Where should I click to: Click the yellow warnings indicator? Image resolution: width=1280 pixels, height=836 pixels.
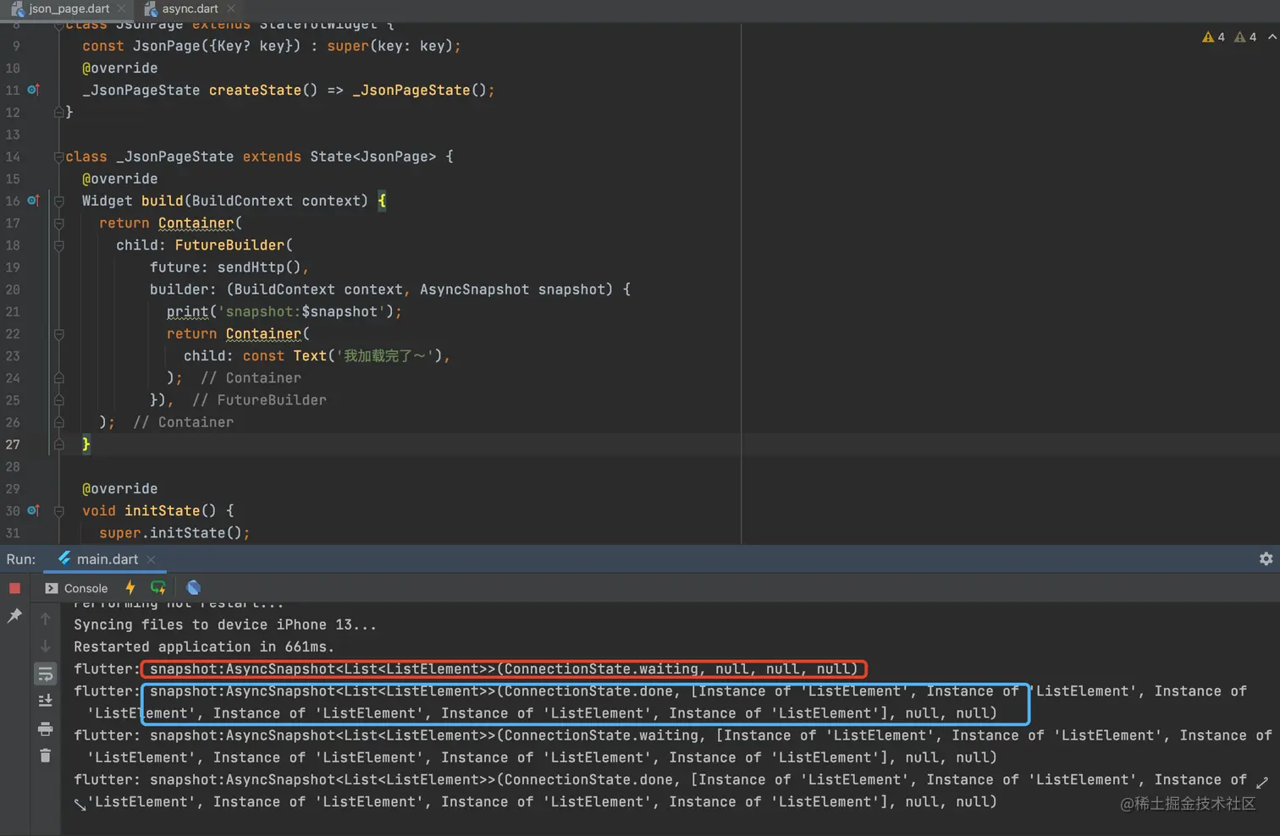pyautogui.click(x=1213, y=36)
